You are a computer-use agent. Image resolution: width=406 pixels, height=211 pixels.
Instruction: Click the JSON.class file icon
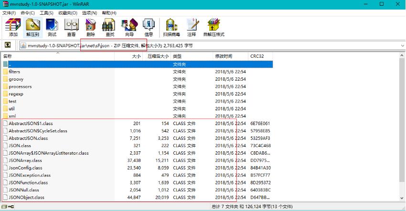pyautogui.click(x=5, y=146)
